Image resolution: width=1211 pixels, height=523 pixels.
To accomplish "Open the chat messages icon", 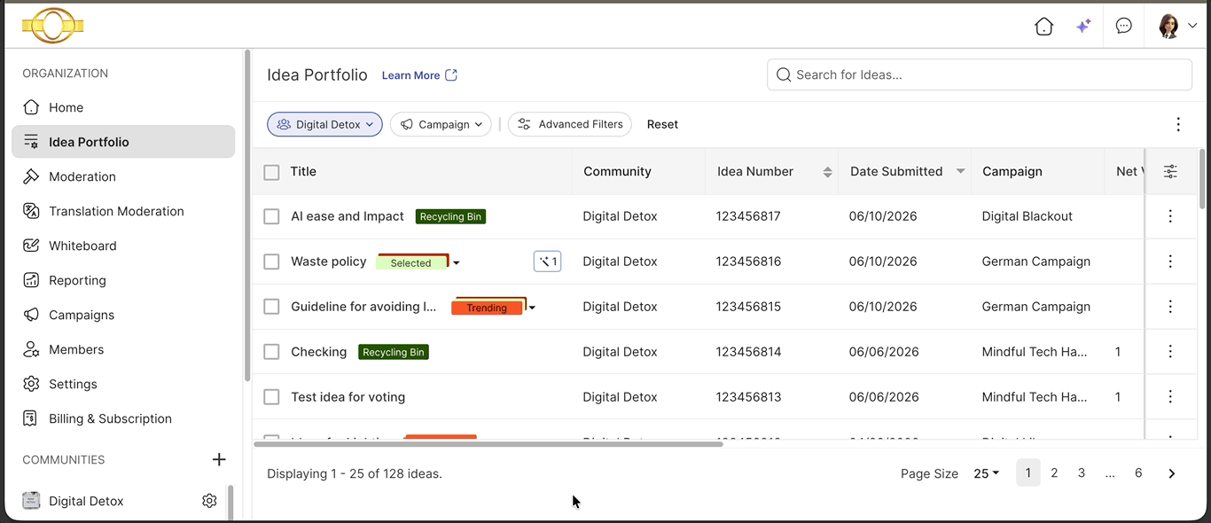I will [x=1124, y=26].
